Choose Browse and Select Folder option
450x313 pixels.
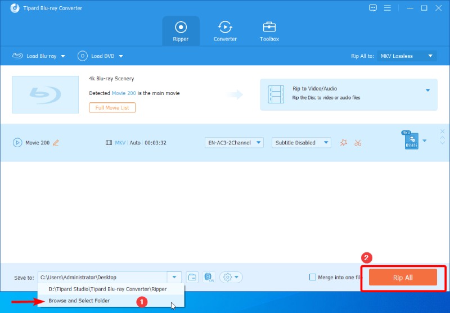(x=111, y=301)
